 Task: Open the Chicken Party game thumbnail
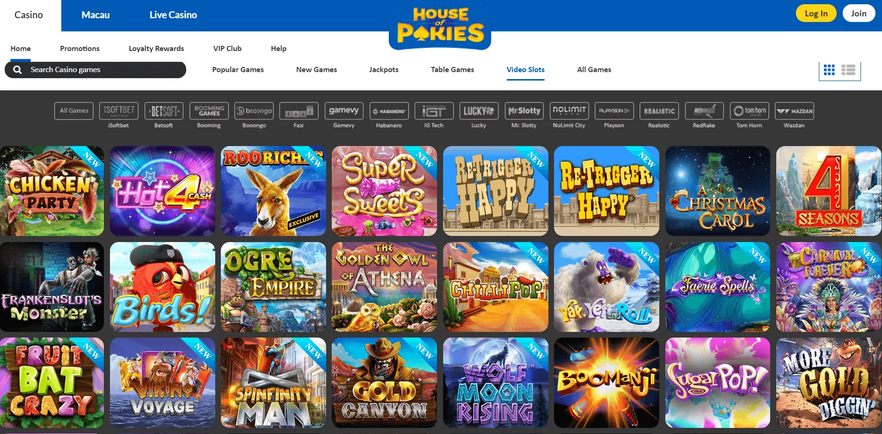[x=52, y=191]
